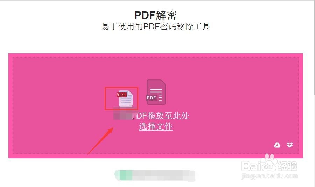Open the jingyan.baidu.com watermark link

tap(269, 176)
